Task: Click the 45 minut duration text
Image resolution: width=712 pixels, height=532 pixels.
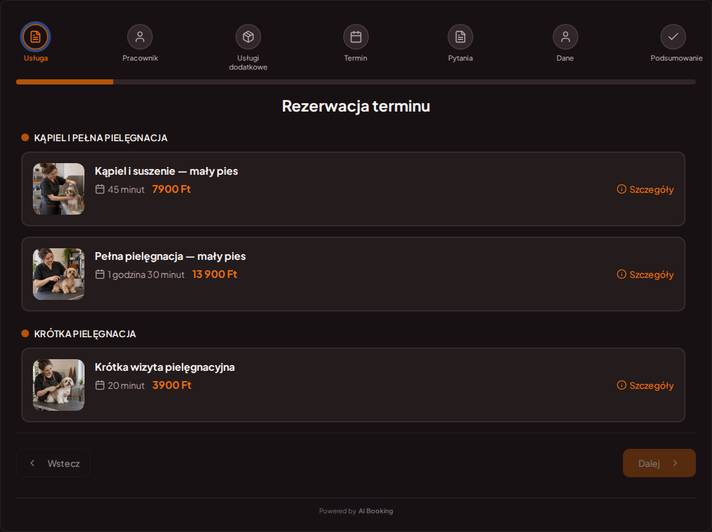Action: click(126, 190)
